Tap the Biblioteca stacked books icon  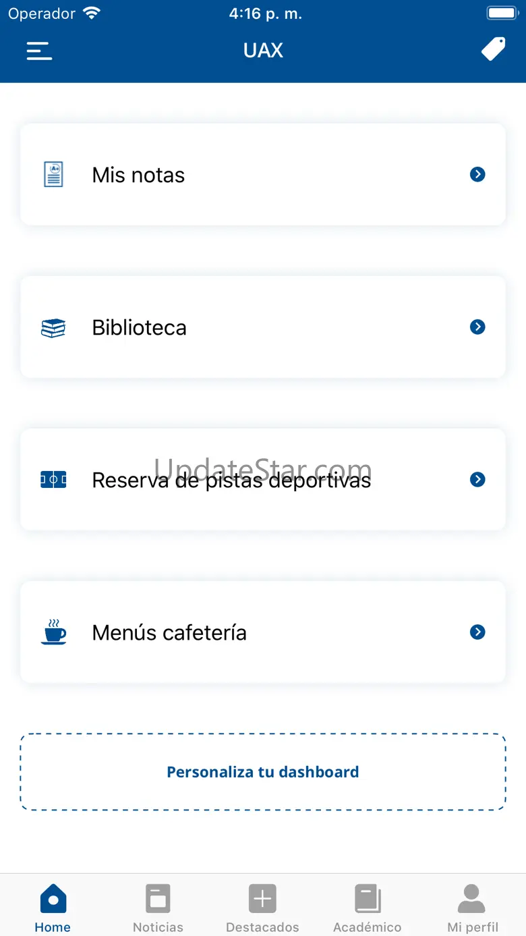pyautogui.click(x=53, y=328)
